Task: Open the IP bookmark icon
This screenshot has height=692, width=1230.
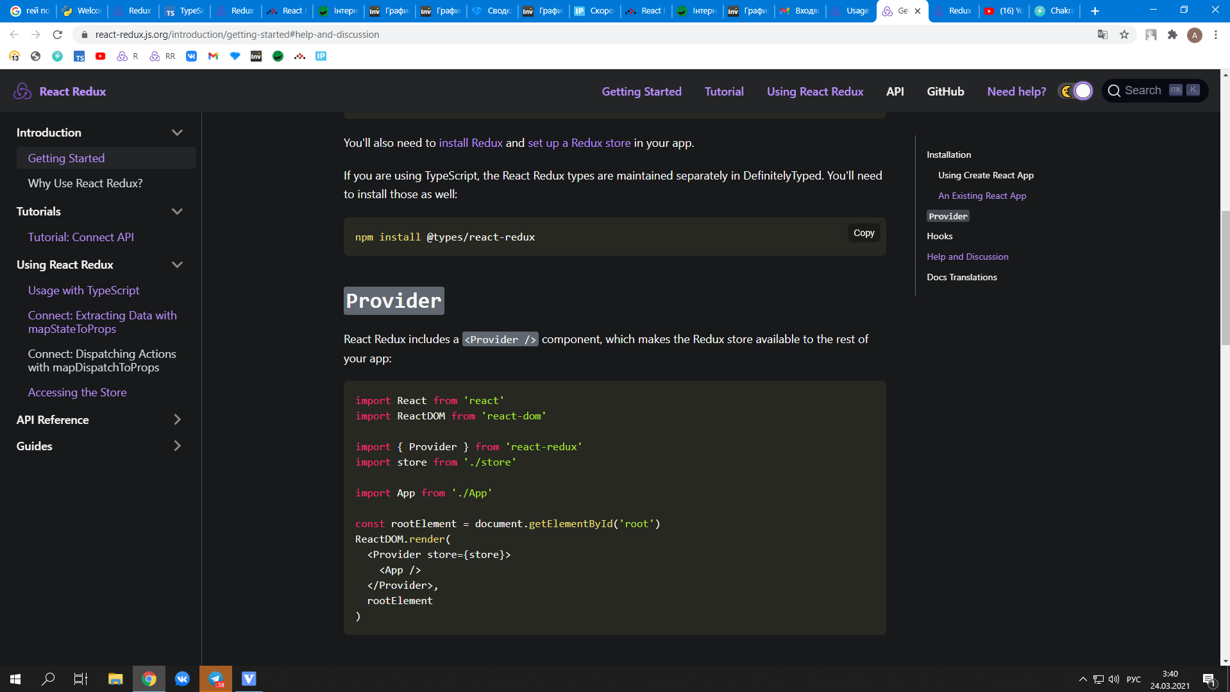Action: point(321,56)
